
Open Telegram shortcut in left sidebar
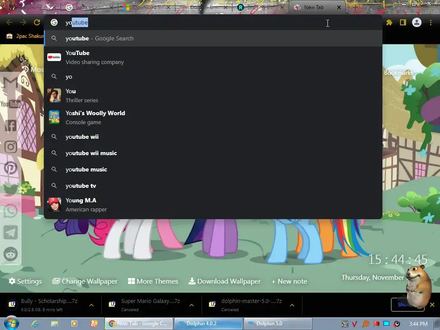[10, 232]
